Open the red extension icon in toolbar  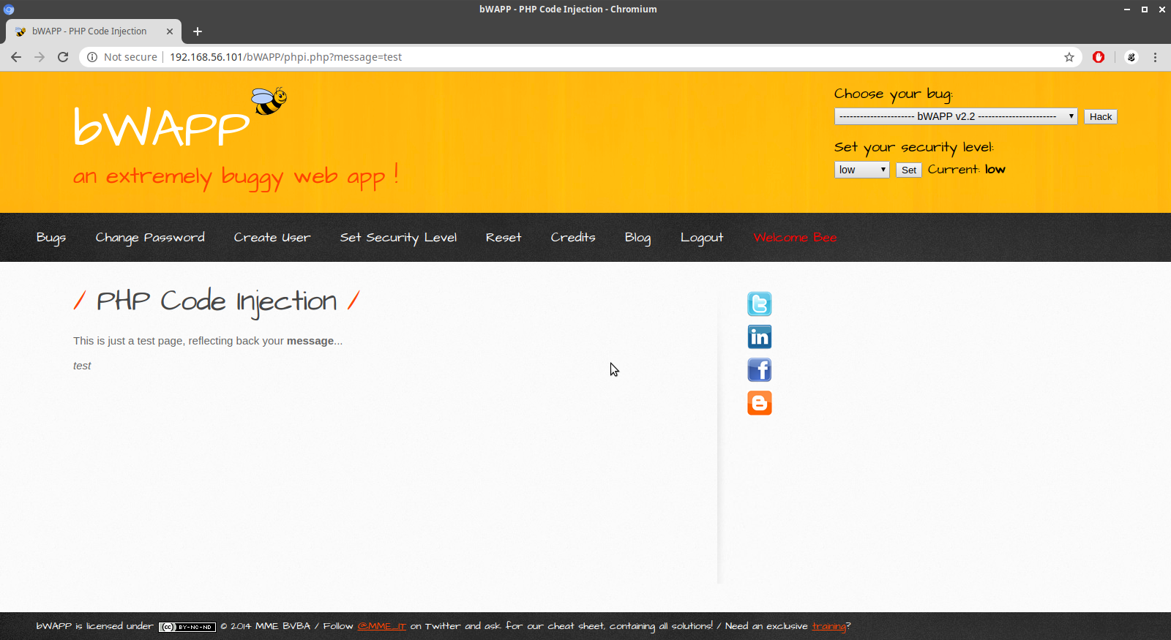(x=1099, y=57)
